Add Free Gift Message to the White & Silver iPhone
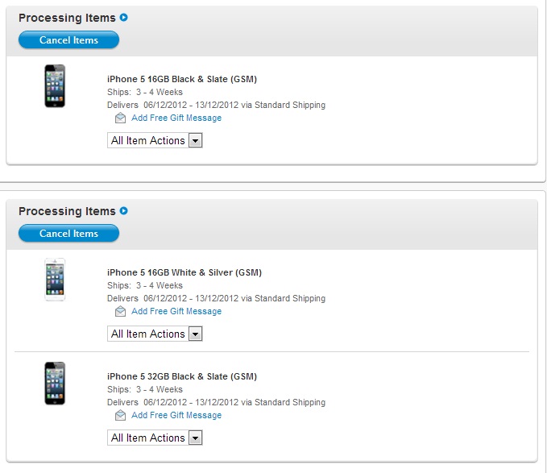547x473 pixels. 176,311
